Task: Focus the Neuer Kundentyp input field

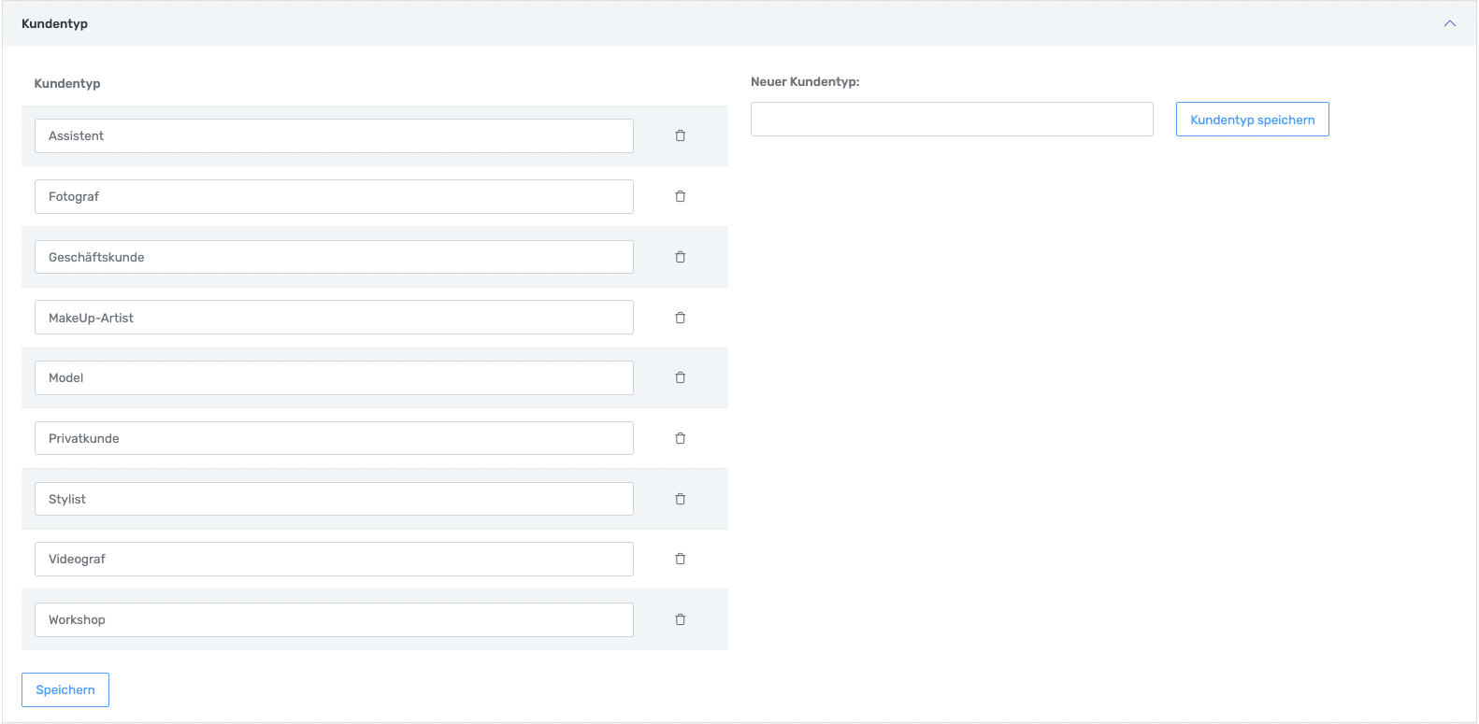Action: pos(951,120)
